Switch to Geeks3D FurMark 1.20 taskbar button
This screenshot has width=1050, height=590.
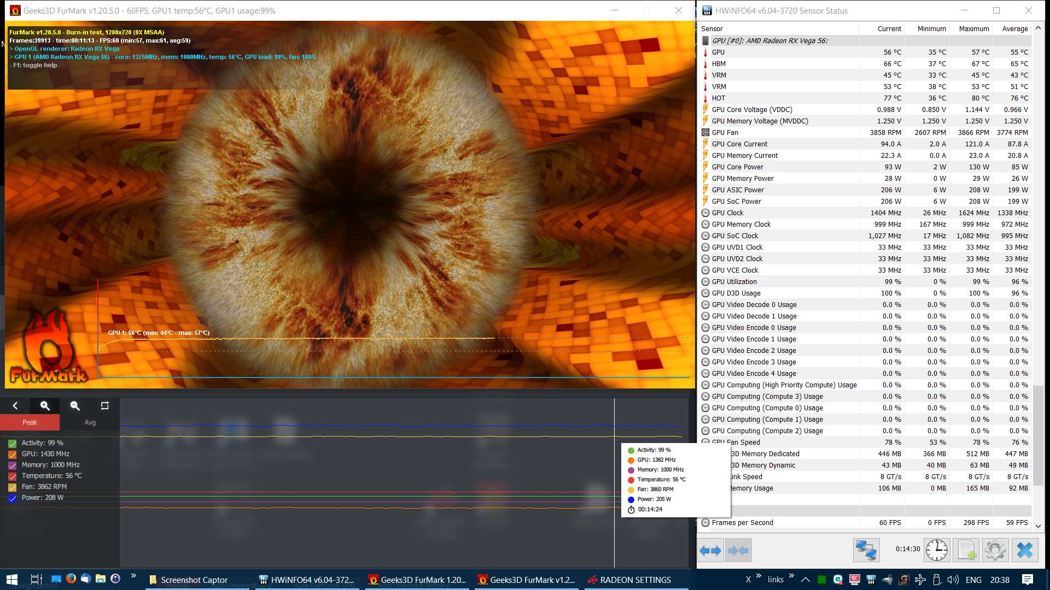coord(418,580)
